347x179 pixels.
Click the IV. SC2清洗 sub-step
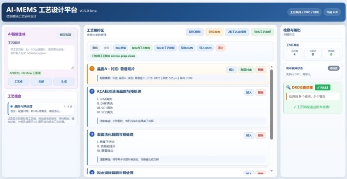105,112
